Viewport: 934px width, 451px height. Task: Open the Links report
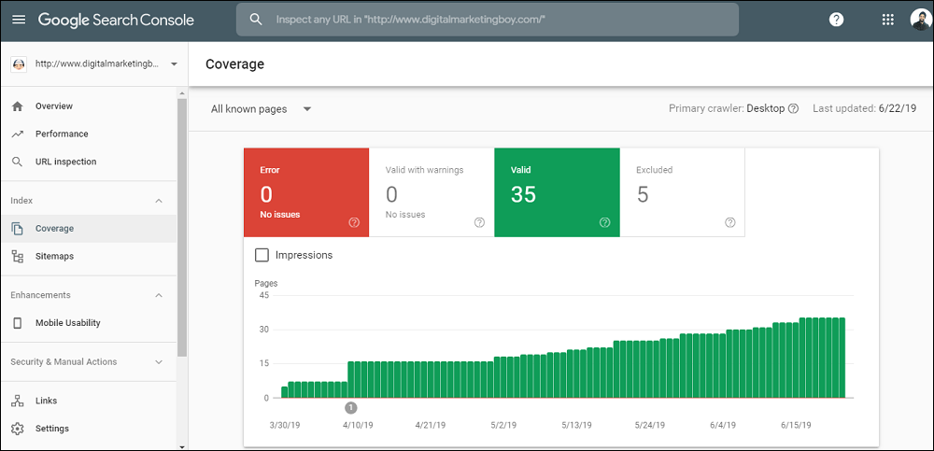(x=89, y=401)
